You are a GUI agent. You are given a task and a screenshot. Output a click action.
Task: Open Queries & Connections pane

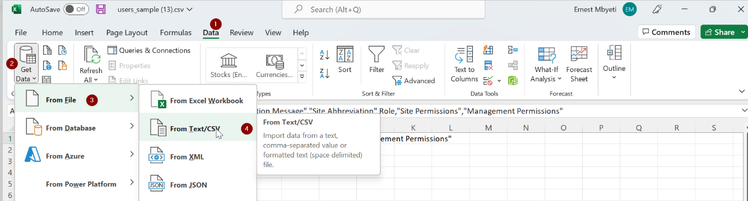point(149,50)
